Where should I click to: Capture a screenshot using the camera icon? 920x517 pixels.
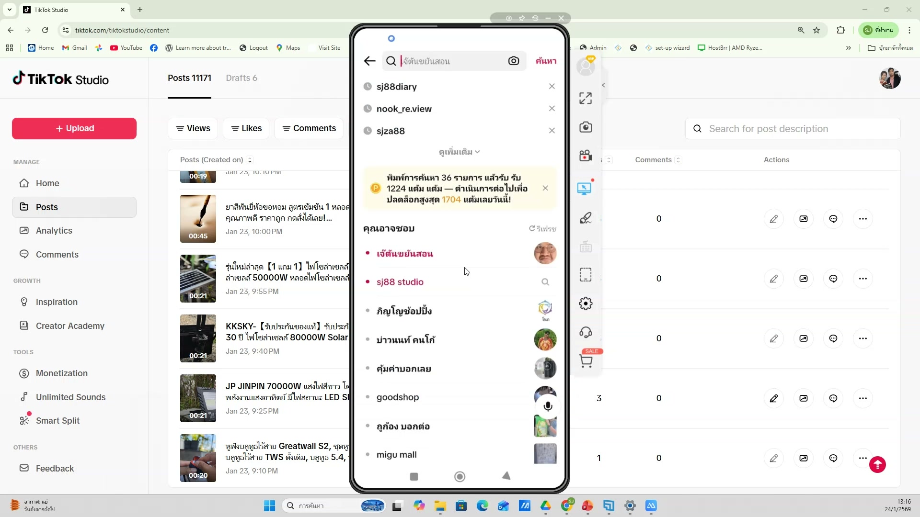point(586,127)
